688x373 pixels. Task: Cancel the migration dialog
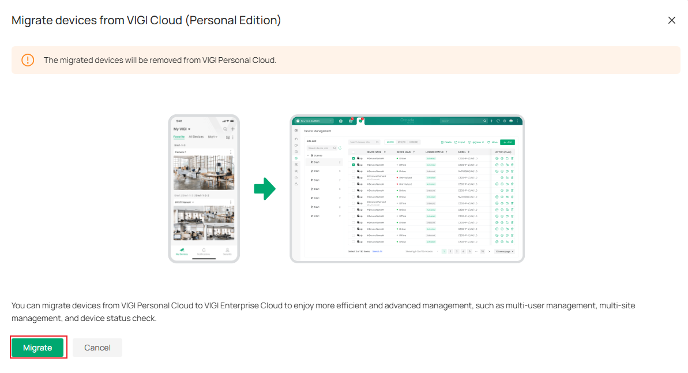97,348
